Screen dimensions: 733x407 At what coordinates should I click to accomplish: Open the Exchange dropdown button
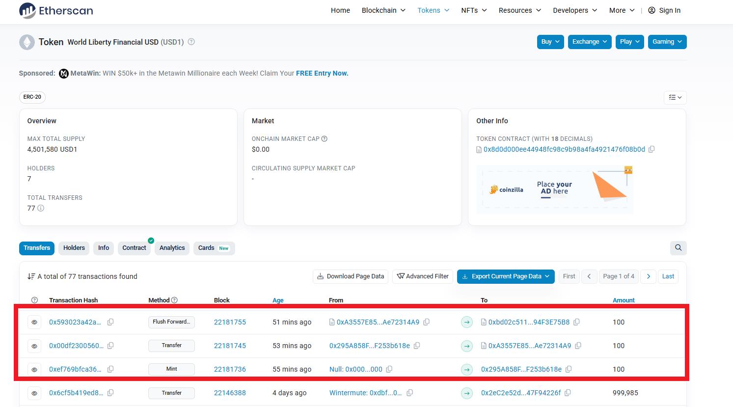click(x=590, y=42)
